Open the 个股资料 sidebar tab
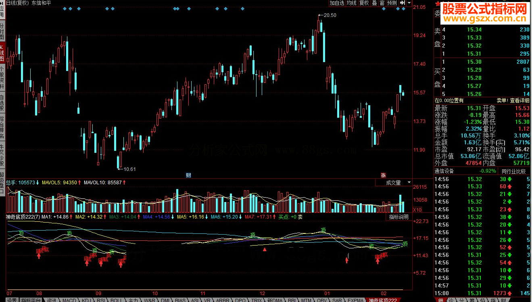The image size is (532, 302). [2, 78]
